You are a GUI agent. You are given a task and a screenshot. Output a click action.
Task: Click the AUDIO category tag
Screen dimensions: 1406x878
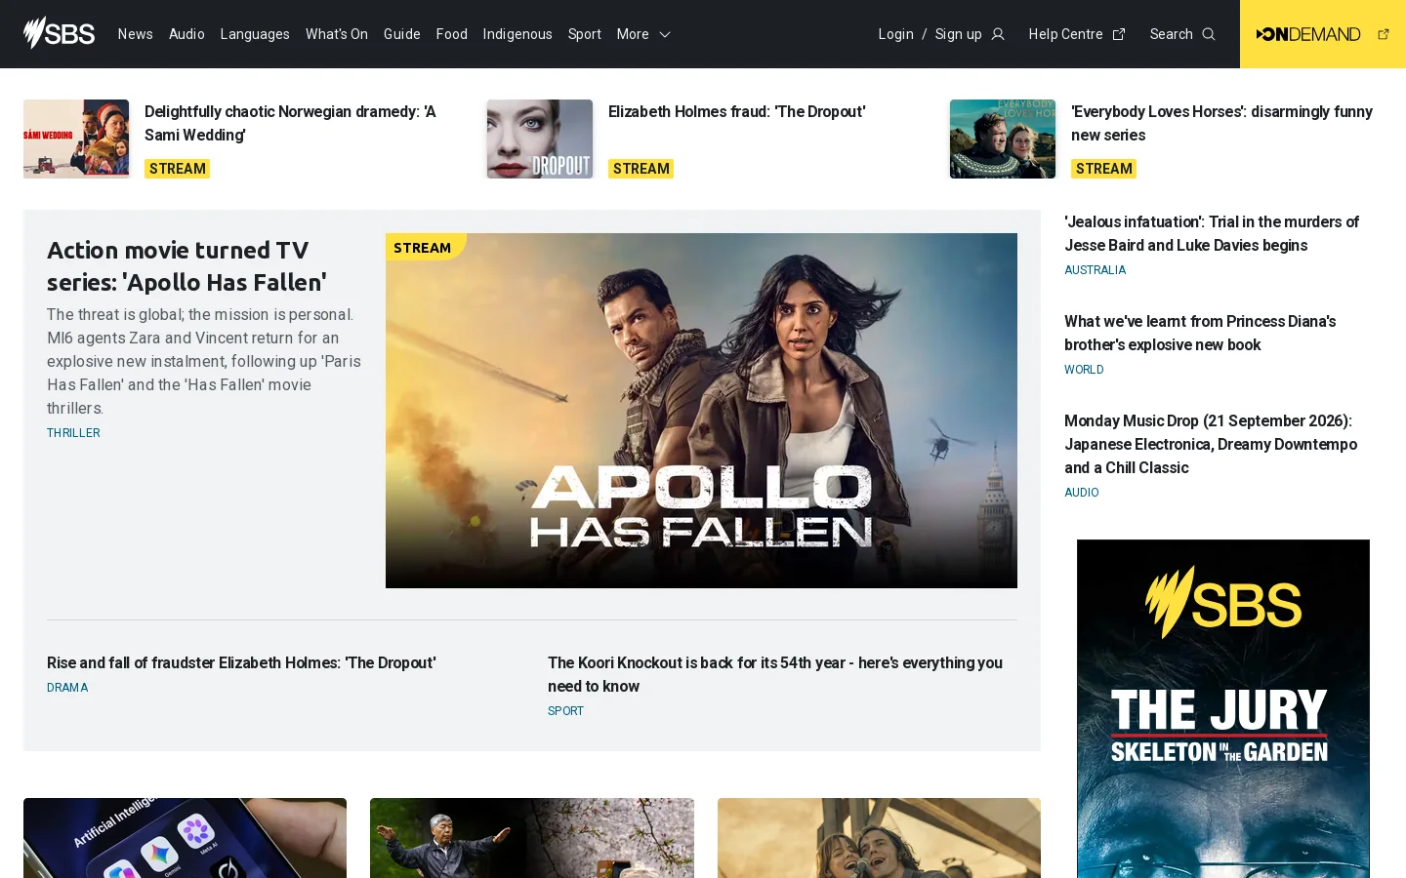(1081, 493)
